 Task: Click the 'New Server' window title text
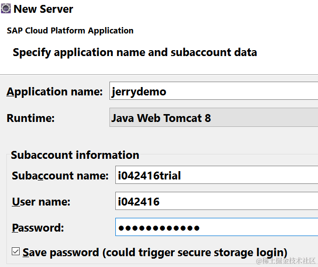pos(43,9)
